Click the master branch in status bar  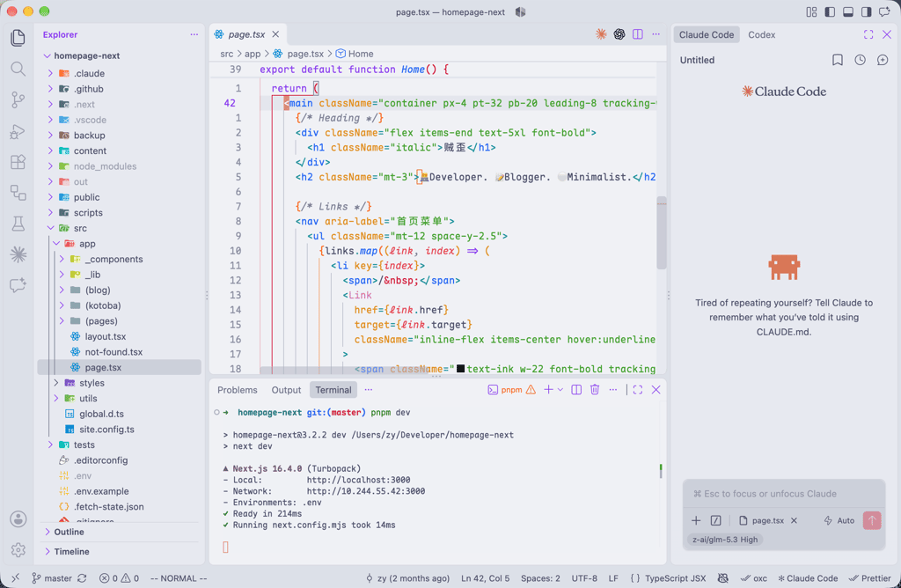click(52, 578)
